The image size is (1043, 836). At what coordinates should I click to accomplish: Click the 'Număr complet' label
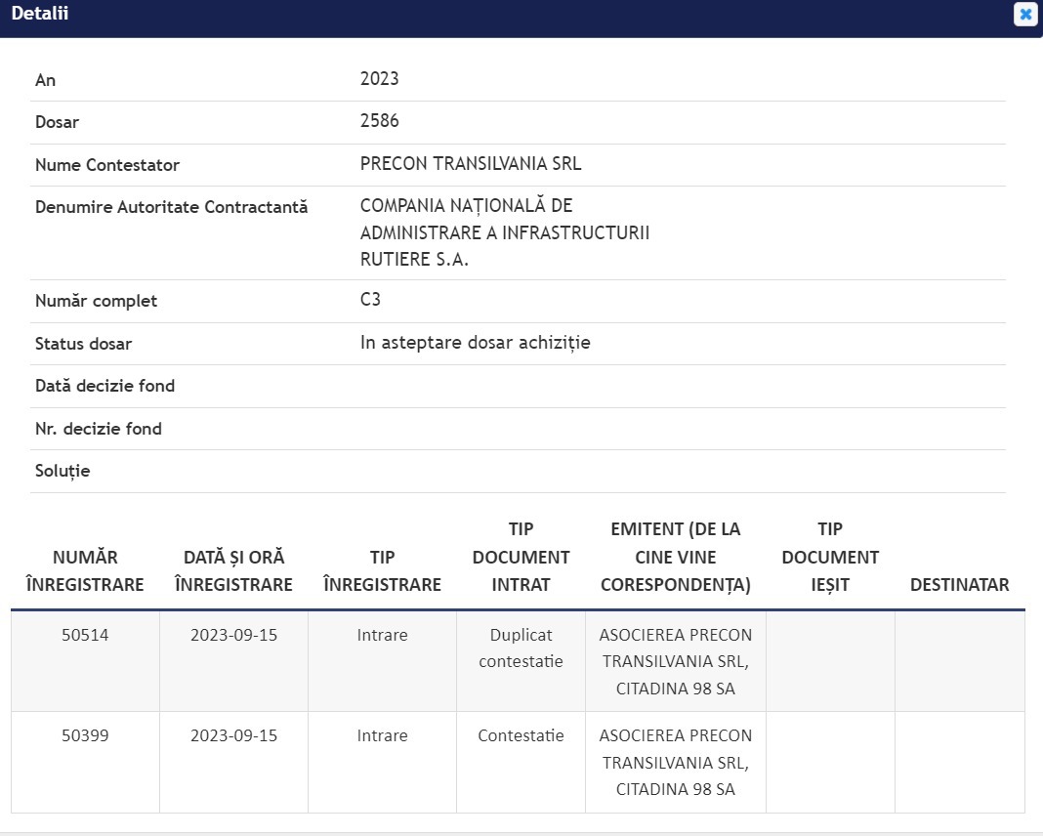(x=97, y=301)
